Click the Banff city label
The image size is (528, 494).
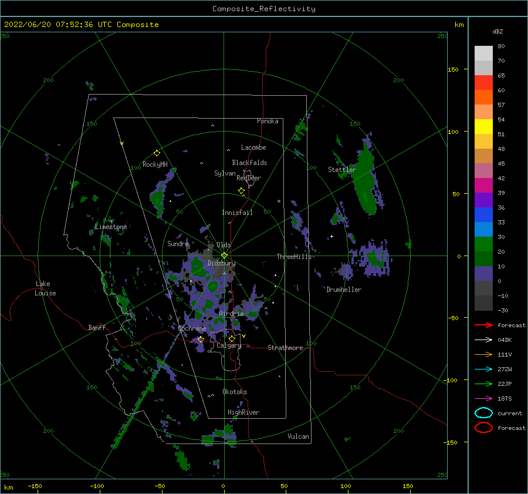click(x=97, y=327)
